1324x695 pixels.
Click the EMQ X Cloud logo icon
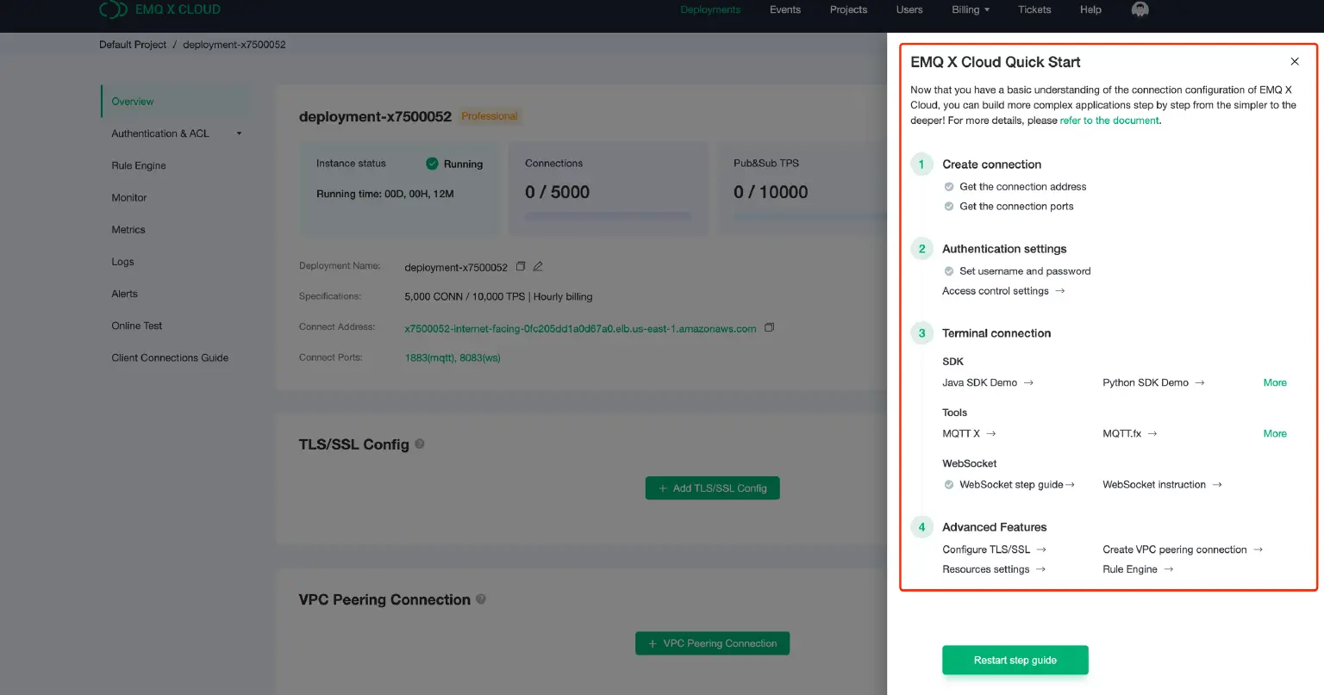(x=113, y=9)
